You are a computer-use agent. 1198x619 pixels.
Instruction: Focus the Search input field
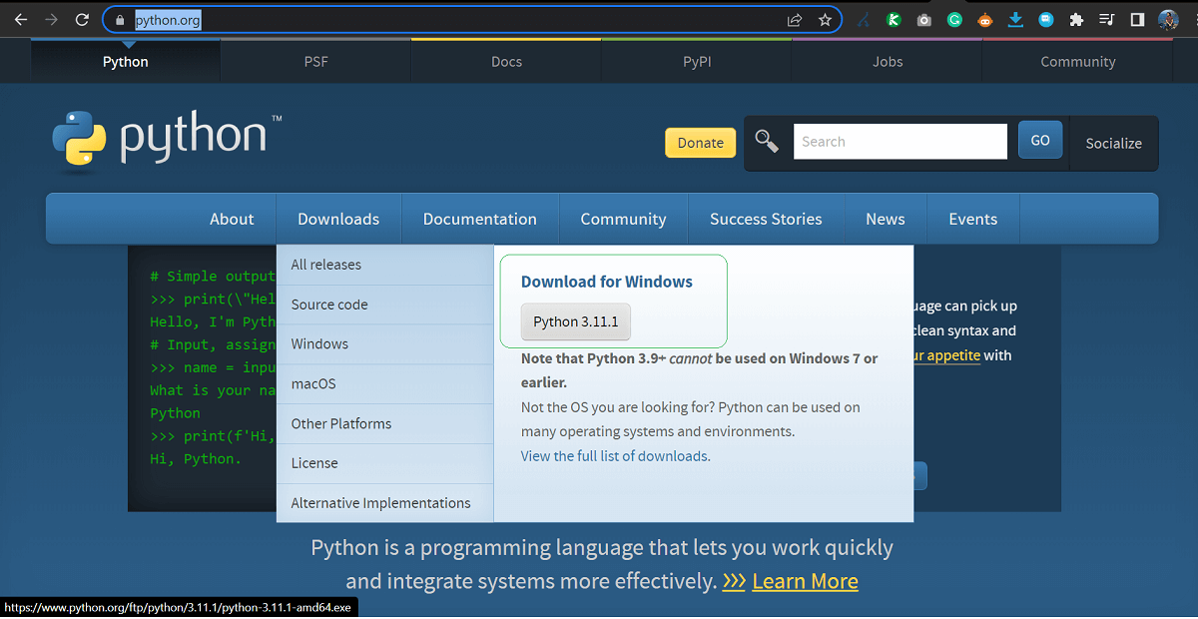point(900,142)
